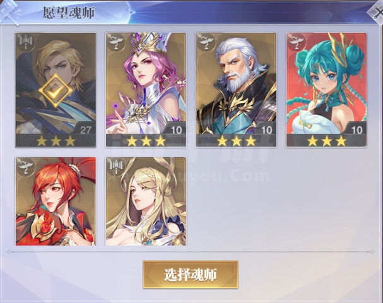This screenshot has height=303, width=383.
Task: Pick the red-haired warrior card
Action: click(56, 201)
